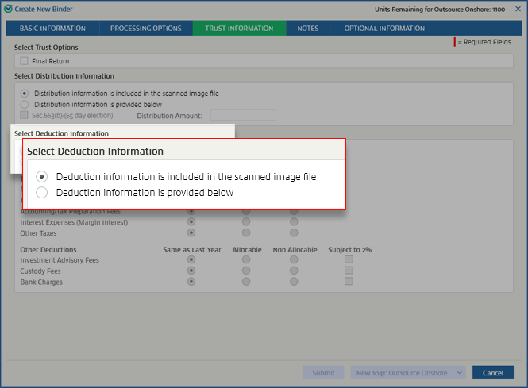Set Interest Expenses to Same as Last Year
The height and width of the screenshot is (388, 528).
pyautogui.click(x=191, y=222)
